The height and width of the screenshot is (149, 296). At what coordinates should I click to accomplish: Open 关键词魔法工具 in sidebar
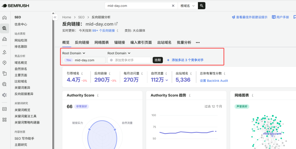tap(26, 116)
